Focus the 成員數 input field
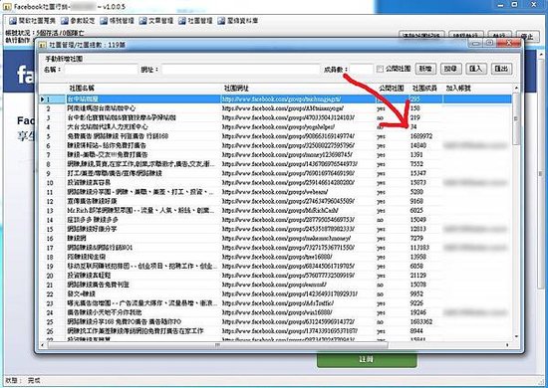 coord(362,69)
